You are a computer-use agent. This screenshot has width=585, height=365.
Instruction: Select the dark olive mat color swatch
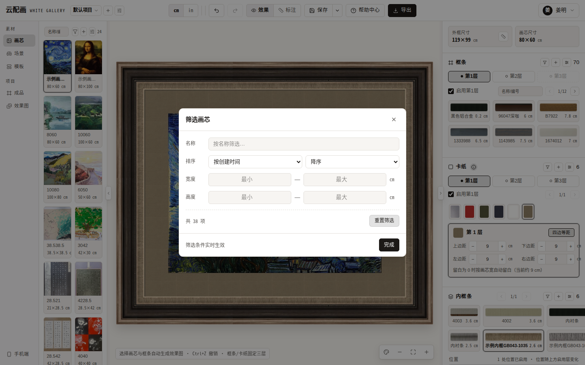[484, 212]
